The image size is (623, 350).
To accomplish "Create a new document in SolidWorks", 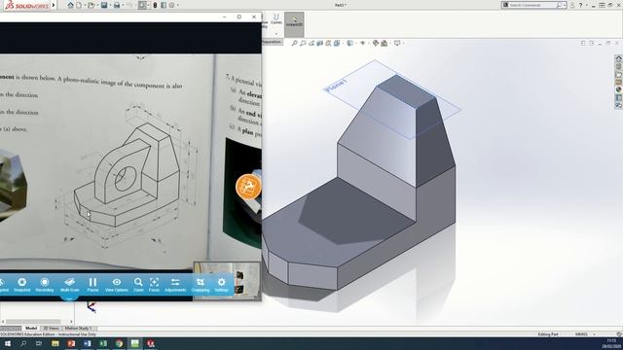I will click(x=79, y=5).
